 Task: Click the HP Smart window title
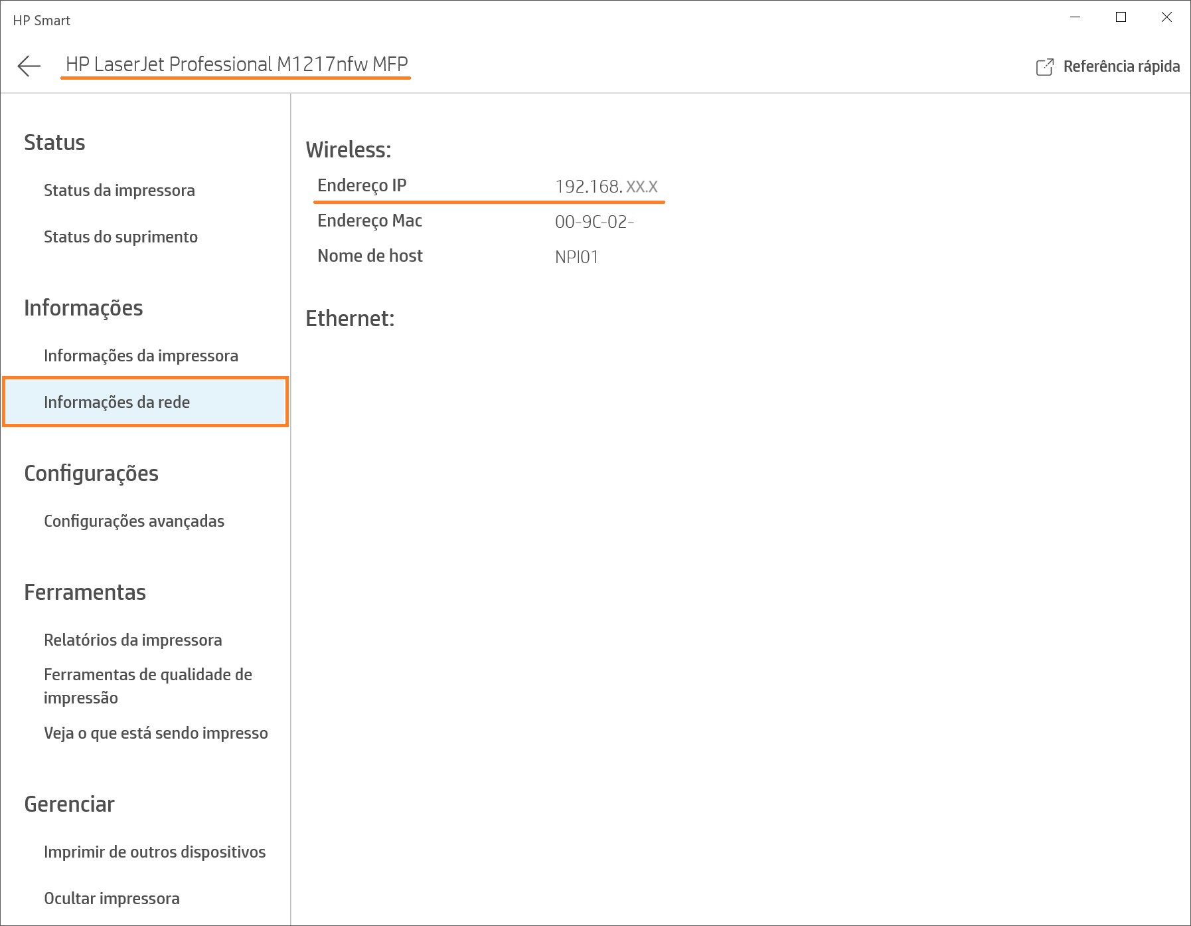pyautogui.click(x=41, y=21)
